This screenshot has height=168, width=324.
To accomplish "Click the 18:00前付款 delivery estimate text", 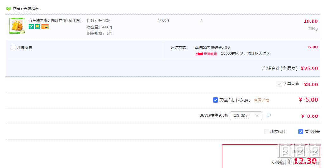I will (x=245, y=53).
